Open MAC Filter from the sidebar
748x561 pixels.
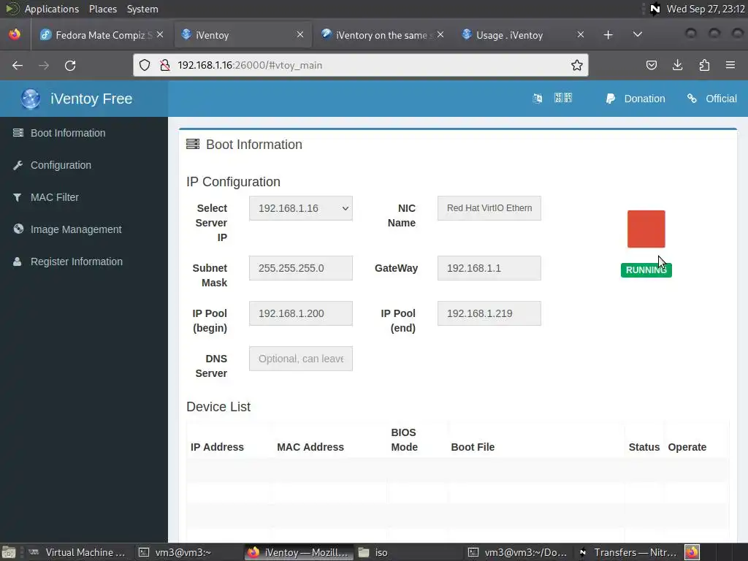pyautogui.click(x=54, y=197)
